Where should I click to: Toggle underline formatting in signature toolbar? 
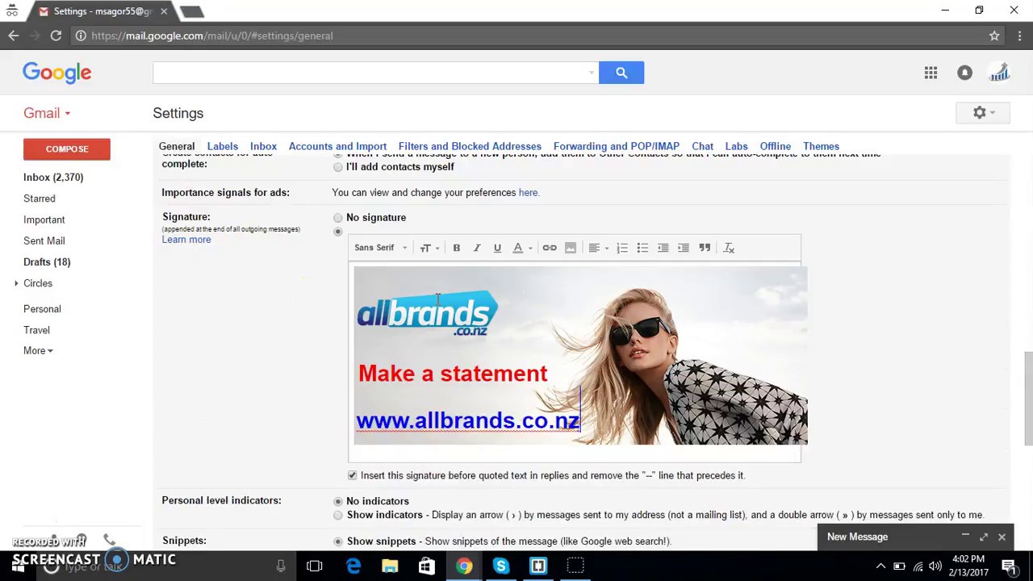pyautogui.click(x=497, y=248)
